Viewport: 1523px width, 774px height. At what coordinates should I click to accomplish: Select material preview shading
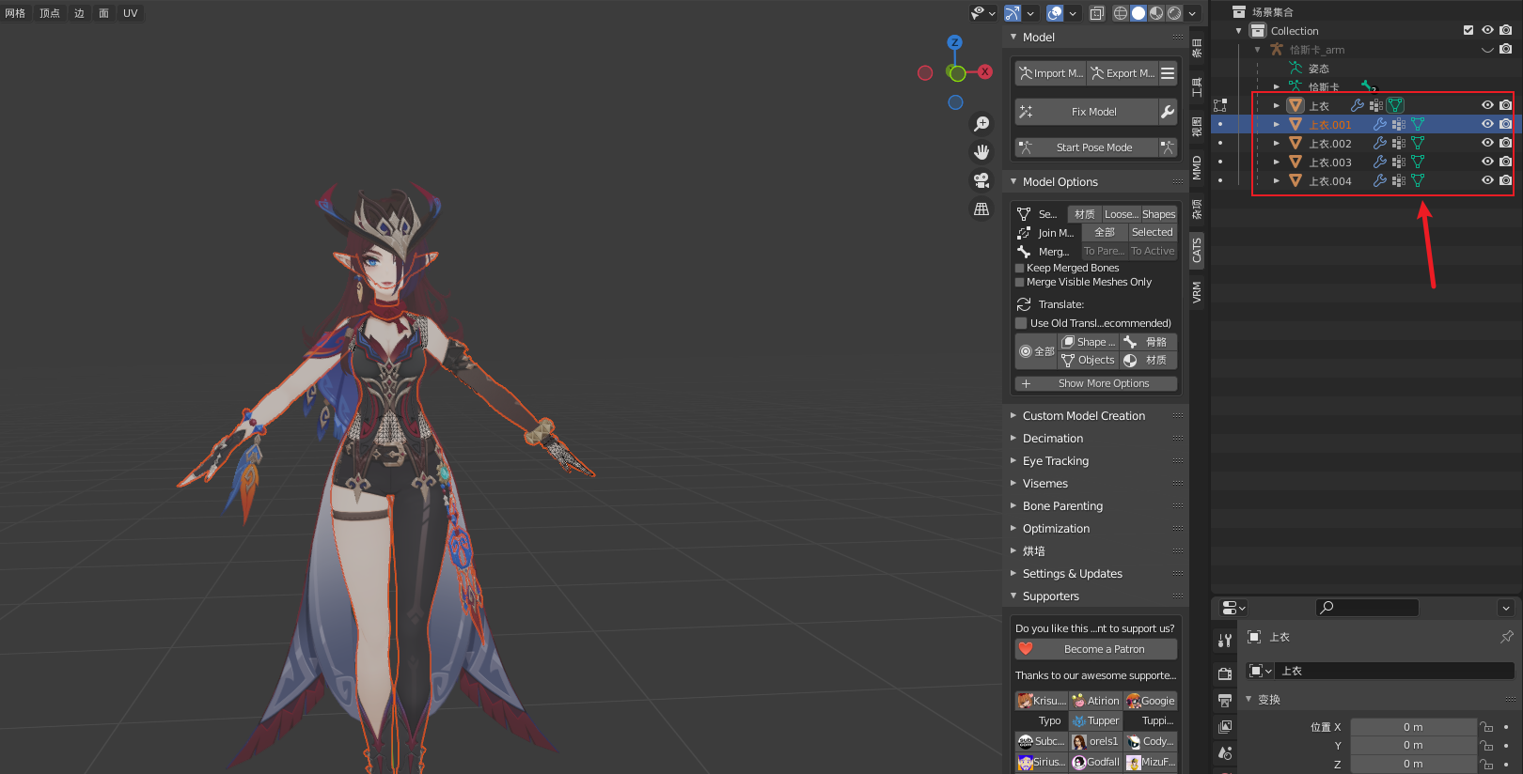pos(1156,13)
